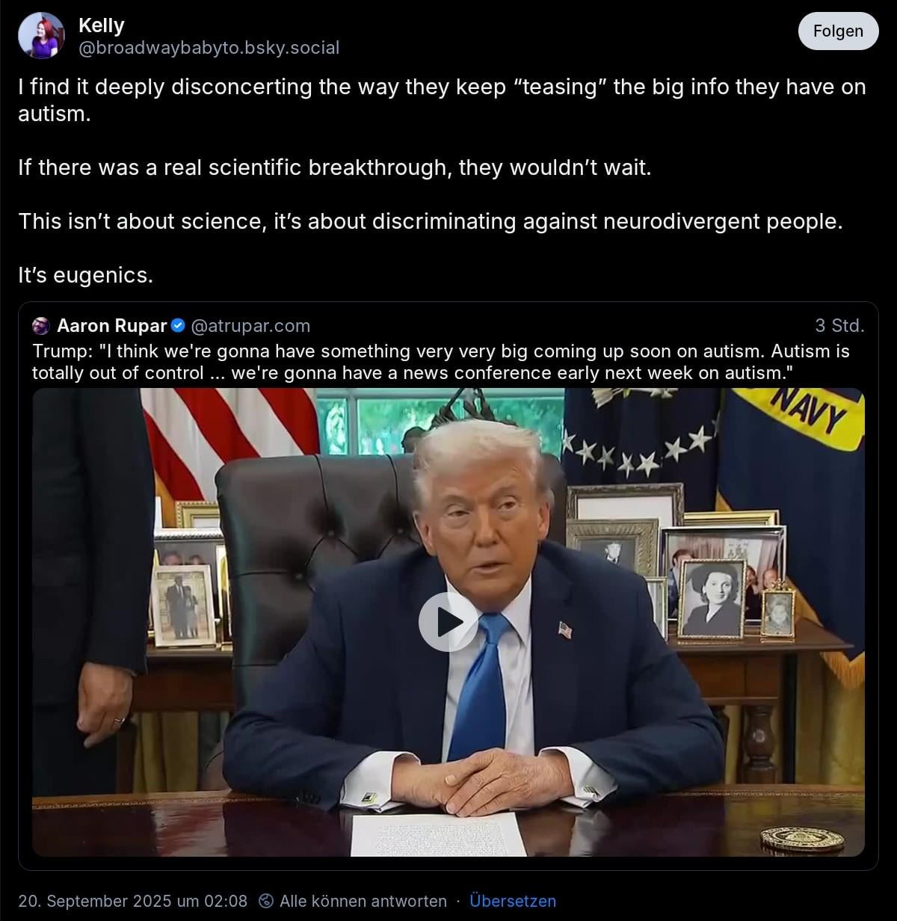
Task: Open the quoted post's 3 Std. timestamp
Action: coord(839,326)
